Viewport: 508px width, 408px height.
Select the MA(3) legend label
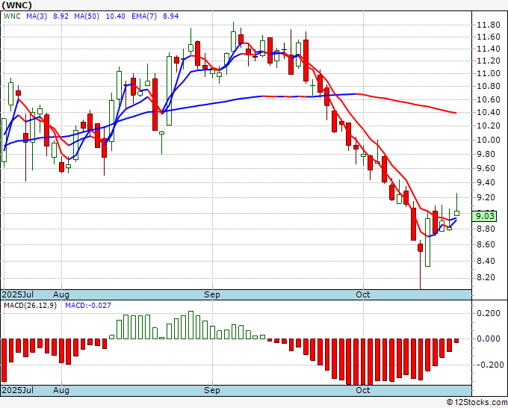click(37, 16)
